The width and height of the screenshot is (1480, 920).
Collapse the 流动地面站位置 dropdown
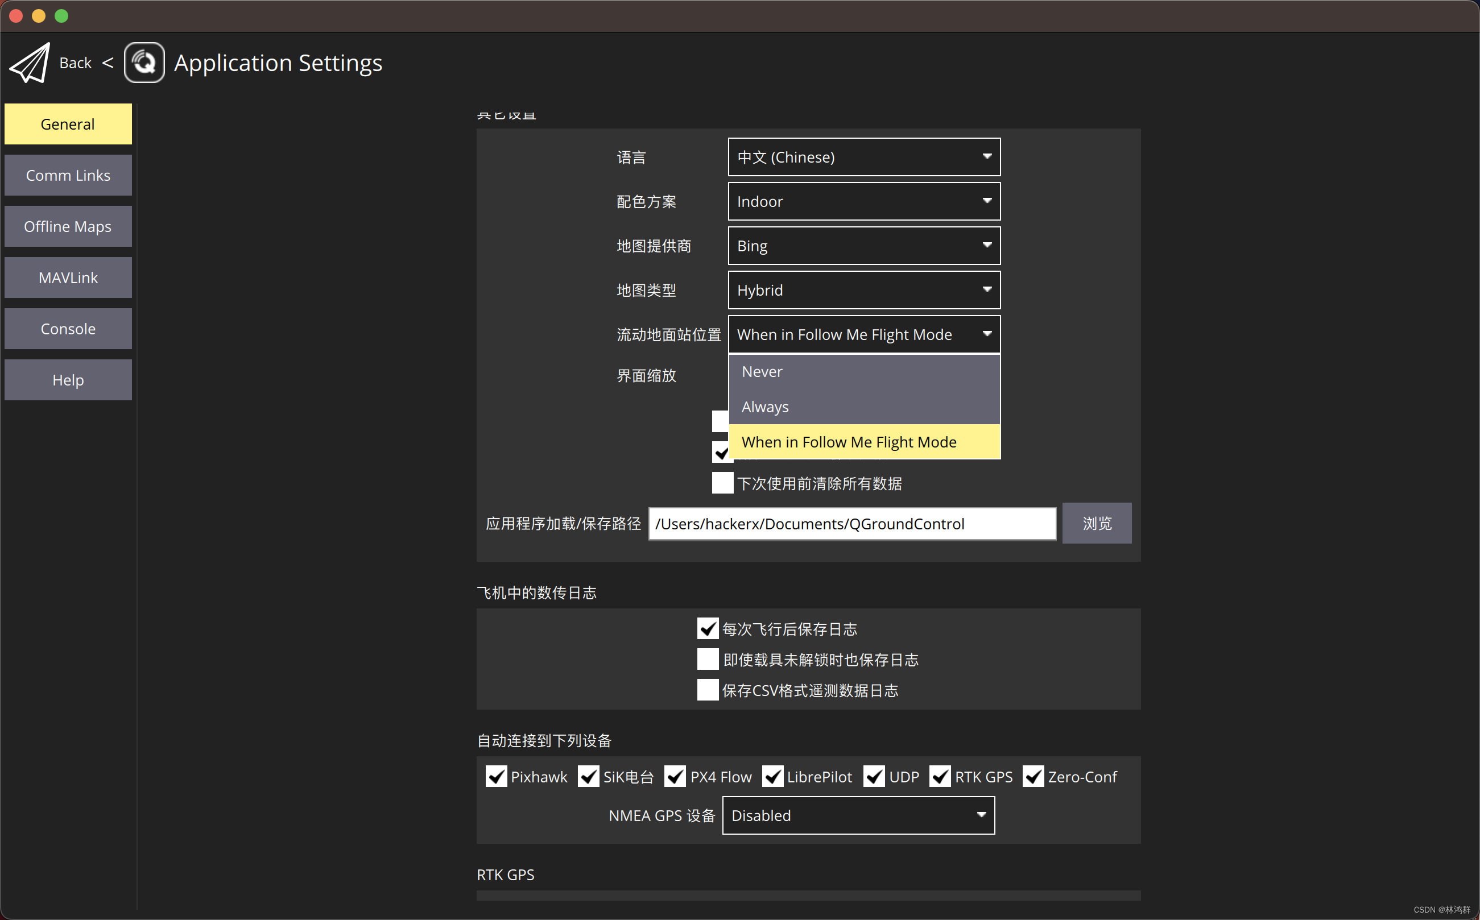864,335
